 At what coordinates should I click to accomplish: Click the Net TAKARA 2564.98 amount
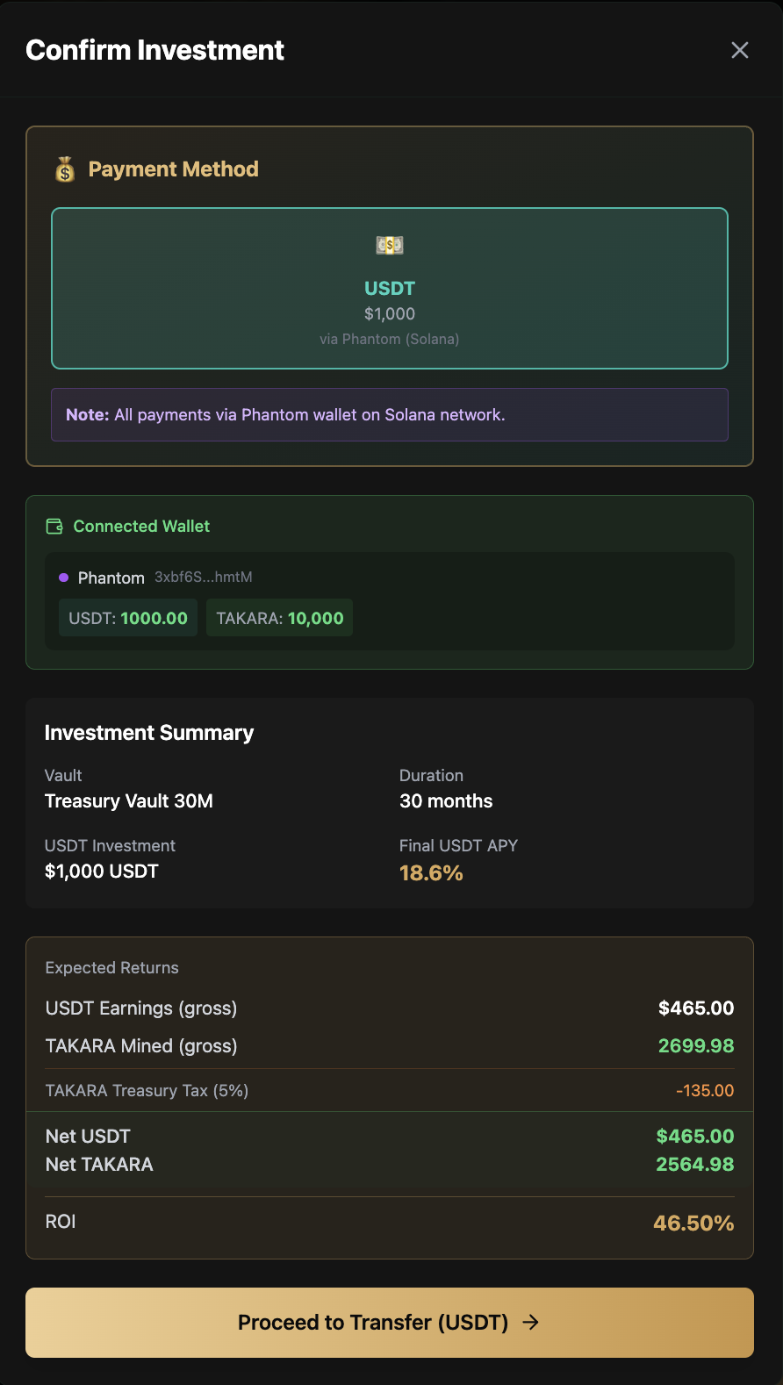pyautogui.click(x=694, y=1165)
